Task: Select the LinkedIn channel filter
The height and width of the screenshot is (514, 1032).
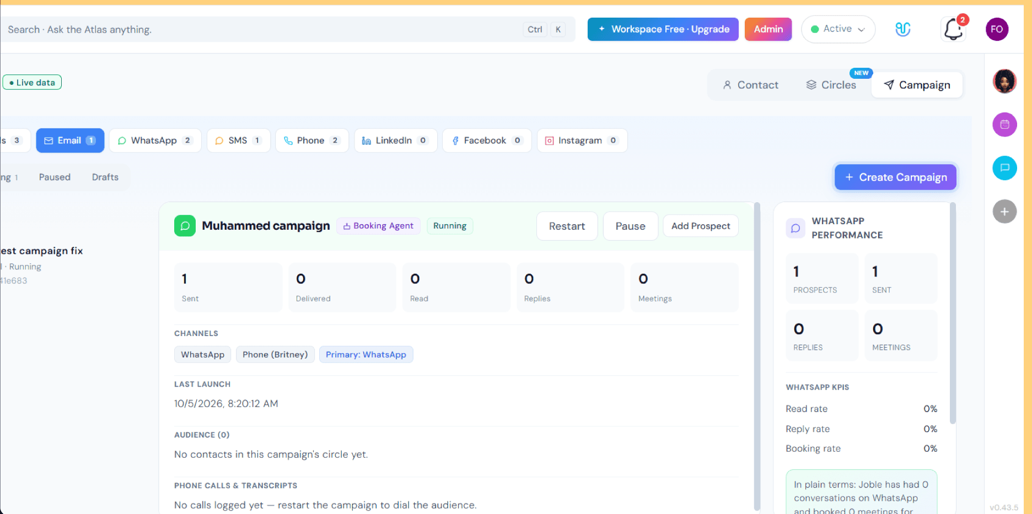Action: [x=395, y=140]
